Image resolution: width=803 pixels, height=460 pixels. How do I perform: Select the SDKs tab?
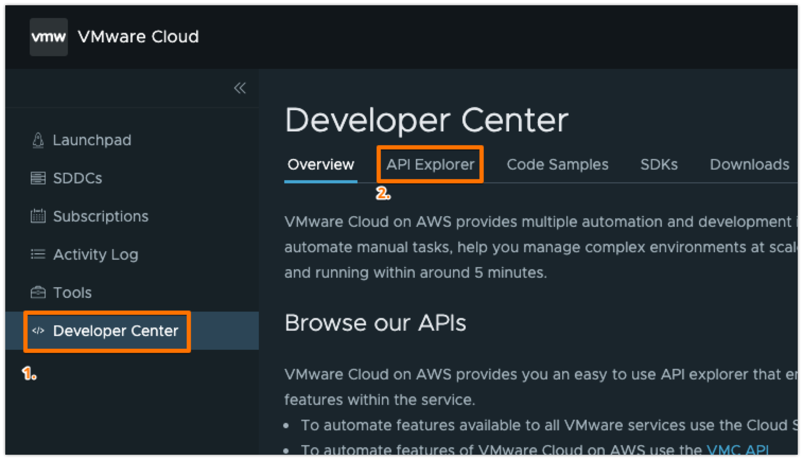(659, 165)
